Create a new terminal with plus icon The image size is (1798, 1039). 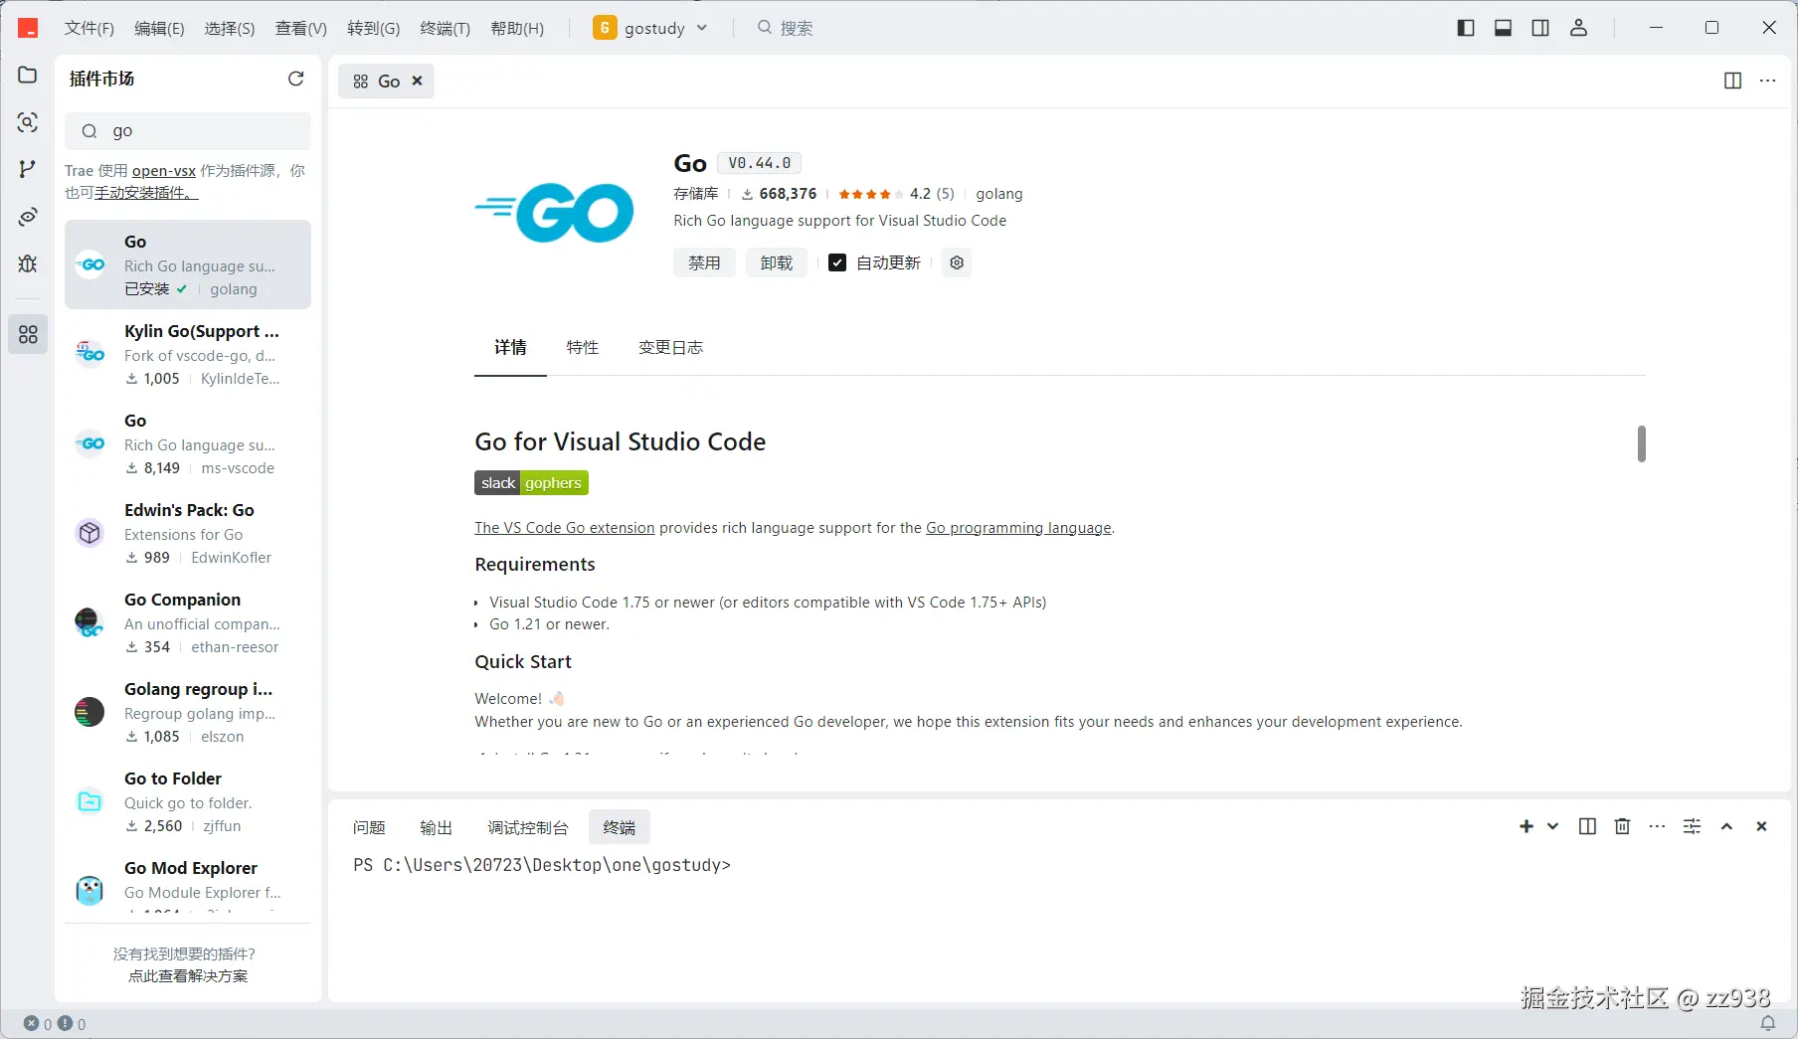coord(1527,826)
